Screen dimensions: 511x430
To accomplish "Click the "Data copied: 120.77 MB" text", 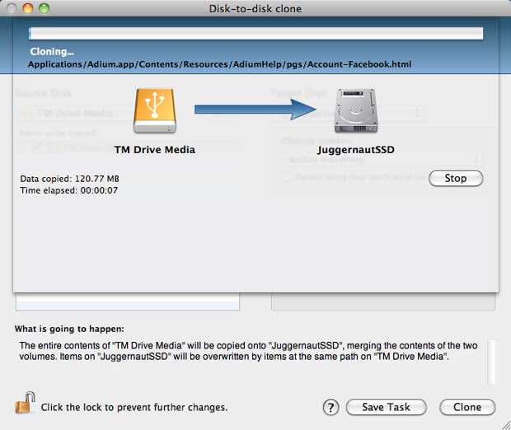I will [69, 179].
